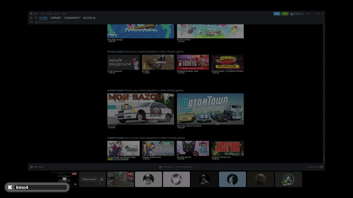Open the No Time to Relax banner
This screenshot has width=353, height=198.
coord(210,31)
